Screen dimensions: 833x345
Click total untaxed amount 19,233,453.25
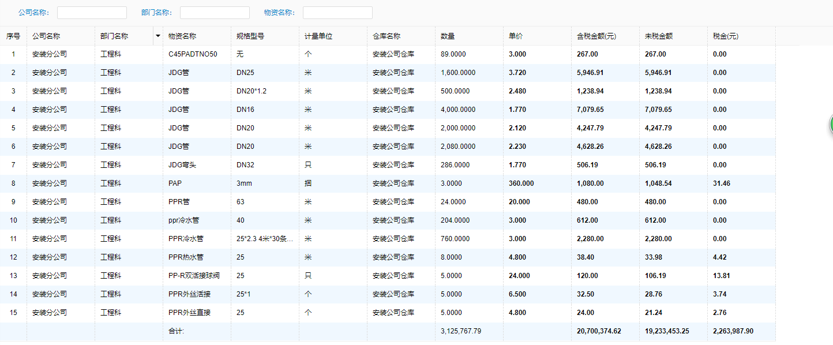[x=667, y=331]
